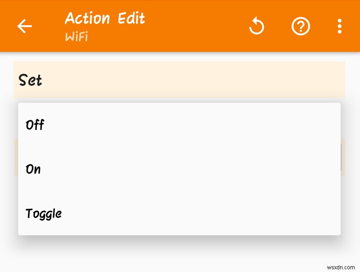The width and height of the screenshot is (360, 272).
Task: Click the WiFi subtitle in the header
Action: (76, 36)
